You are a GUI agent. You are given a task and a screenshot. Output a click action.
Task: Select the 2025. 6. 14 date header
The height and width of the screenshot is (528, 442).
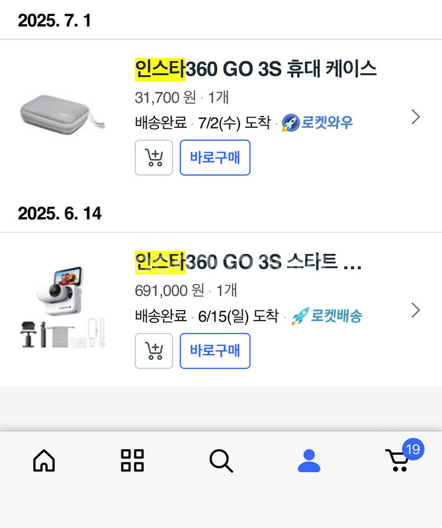pyautogui.click(x=60, y=213)
